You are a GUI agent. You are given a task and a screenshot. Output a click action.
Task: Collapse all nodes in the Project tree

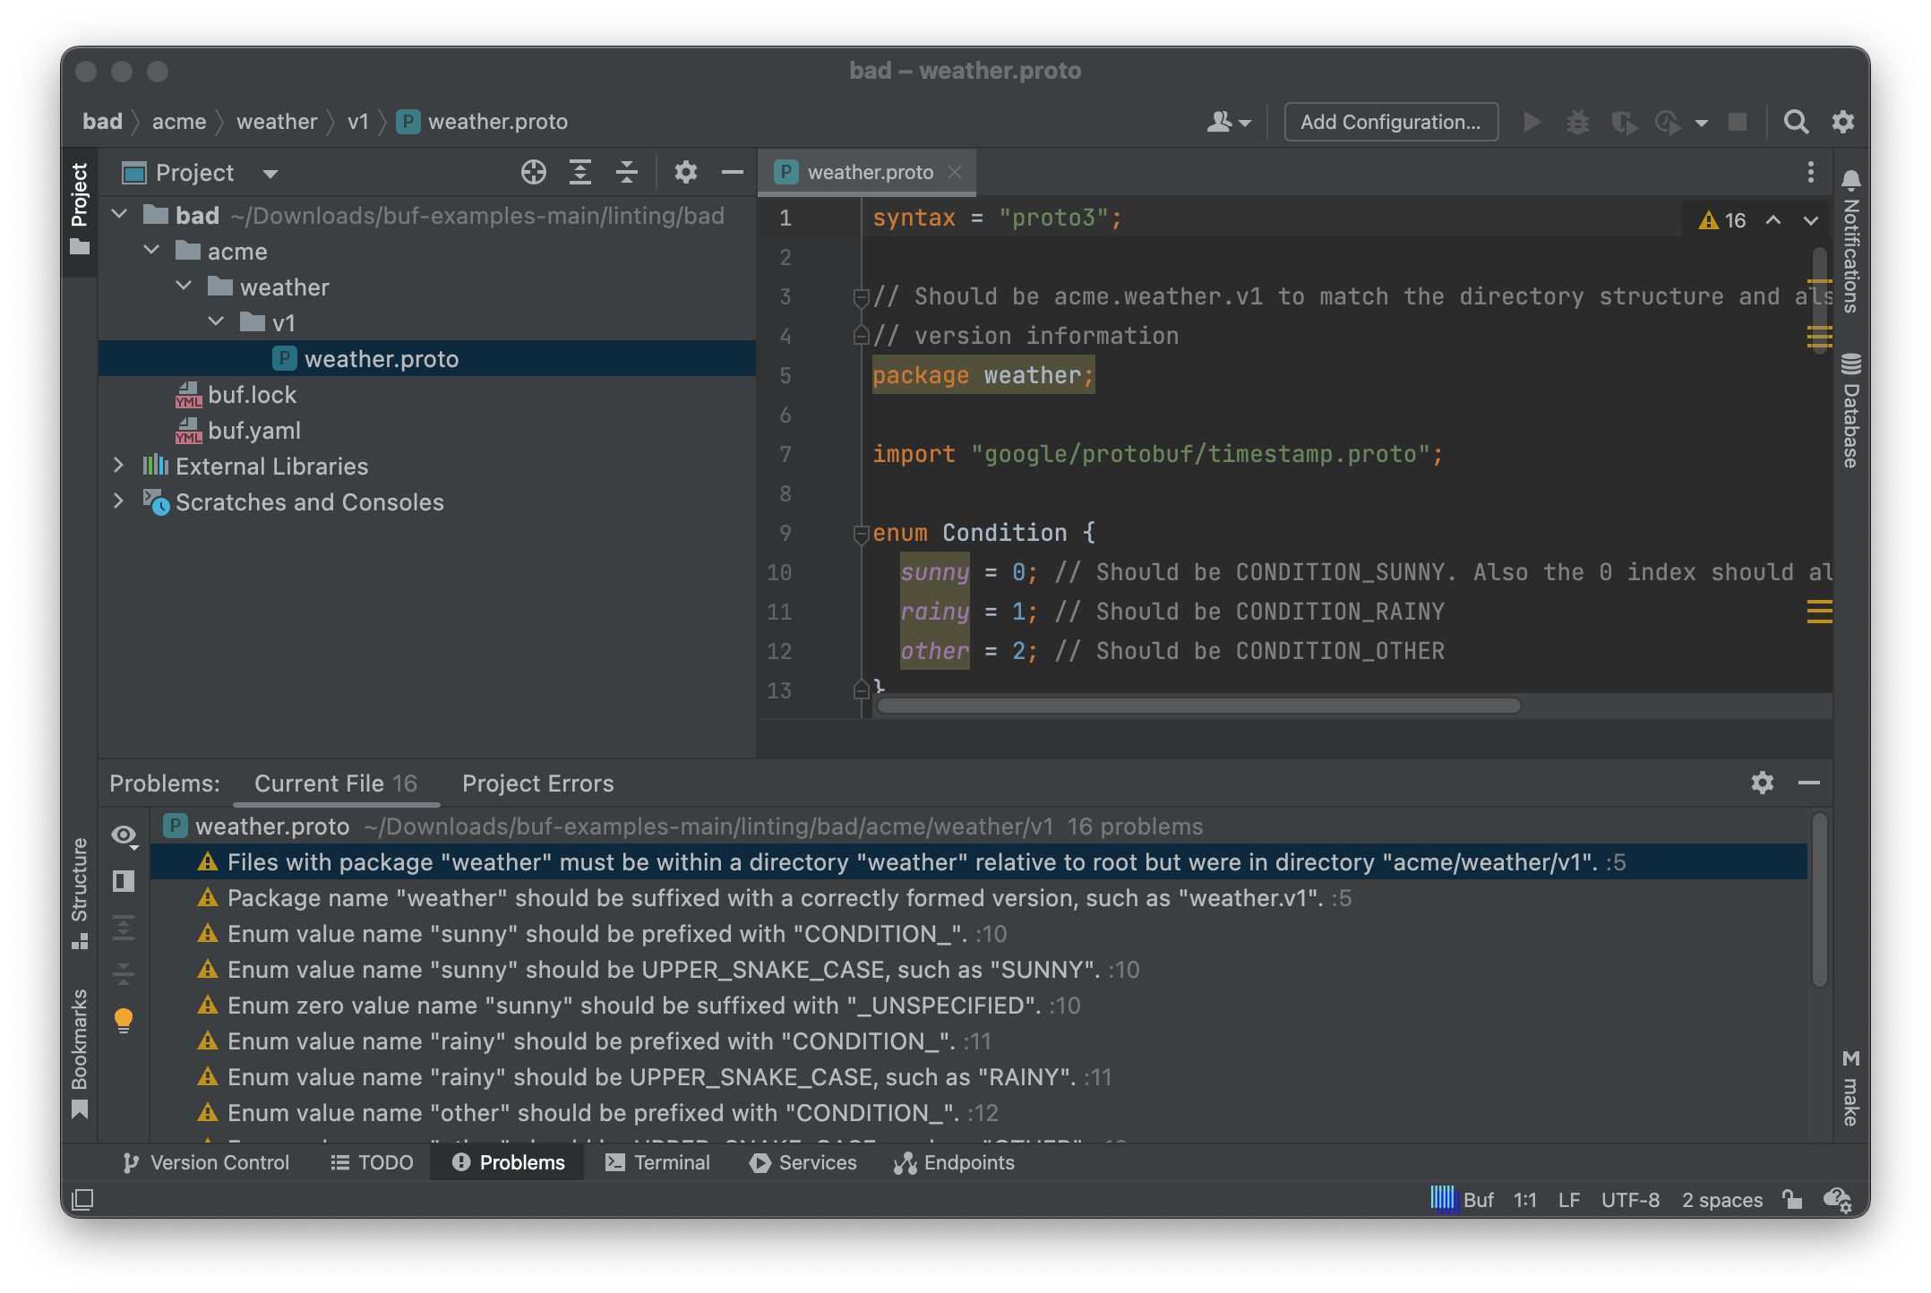coord(627,172)
